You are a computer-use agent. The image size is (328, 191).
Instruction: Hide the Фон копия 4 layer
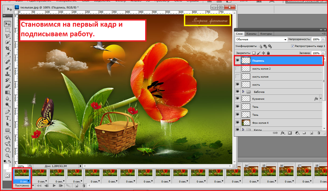[237, 122]
